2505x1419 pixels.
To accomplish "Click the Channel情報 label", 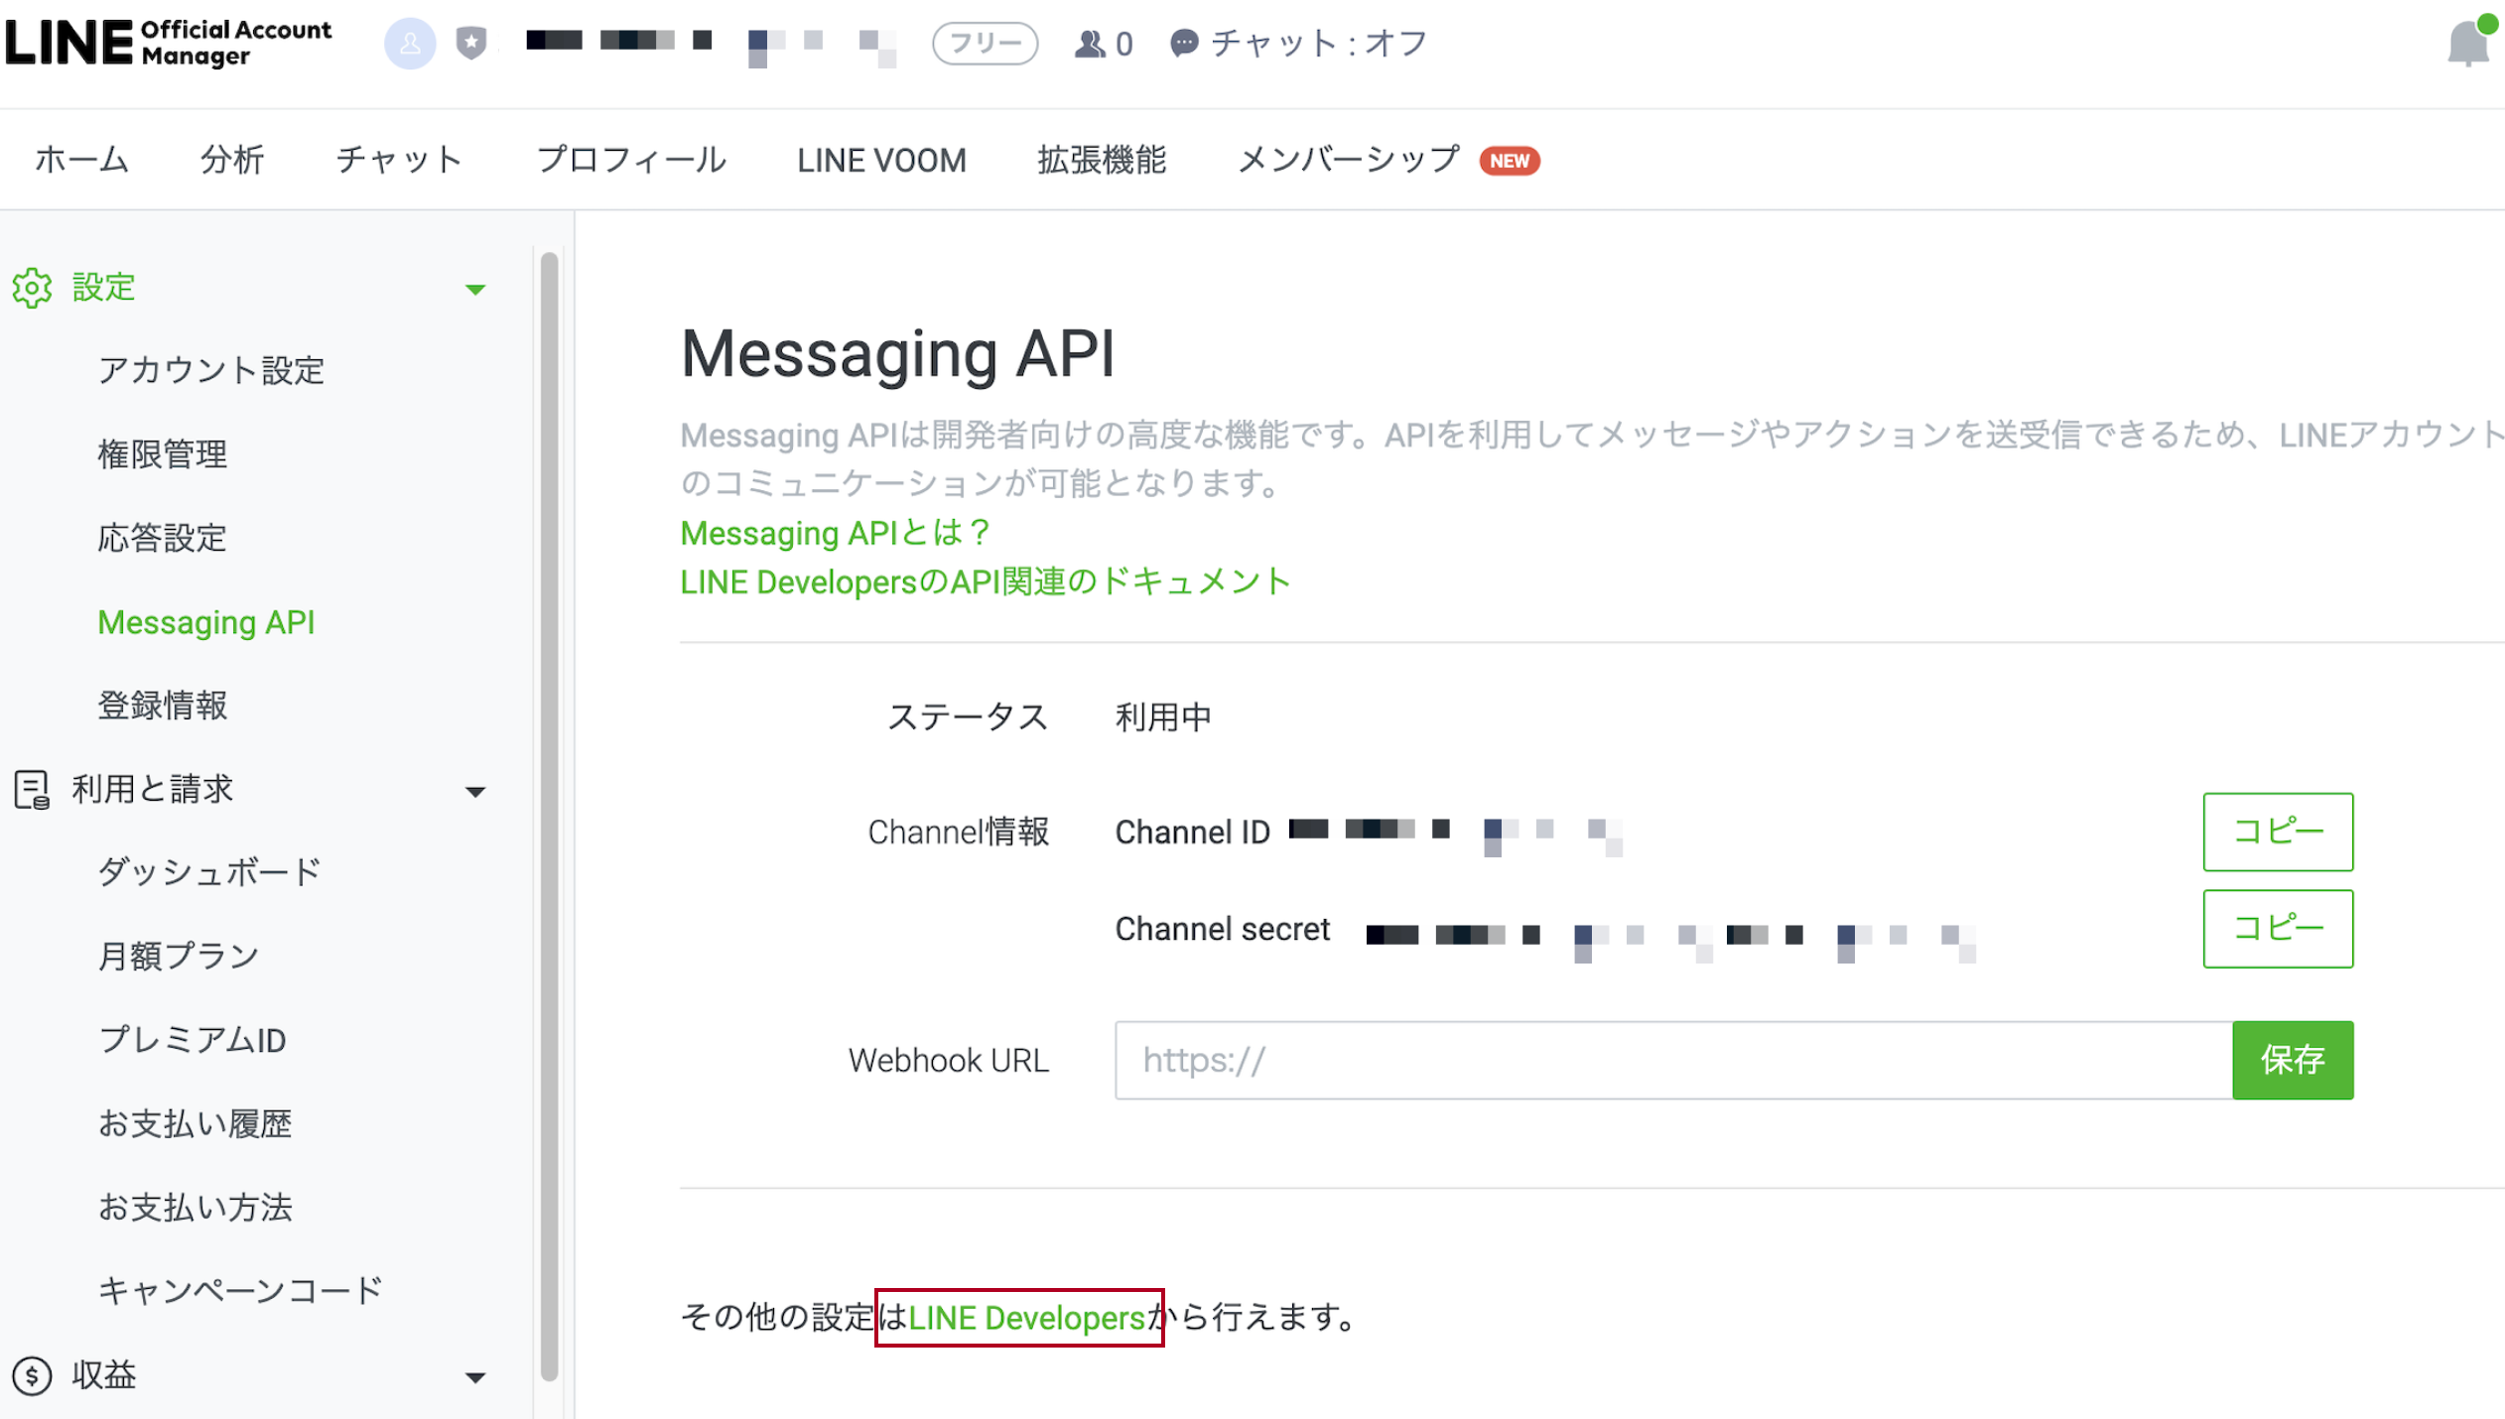I will coord(958,833).
